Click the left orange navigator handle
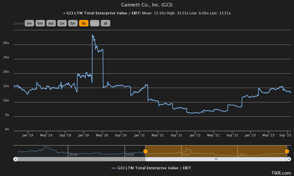The height and width of the screenshot is (176, 294). point(145,151)
